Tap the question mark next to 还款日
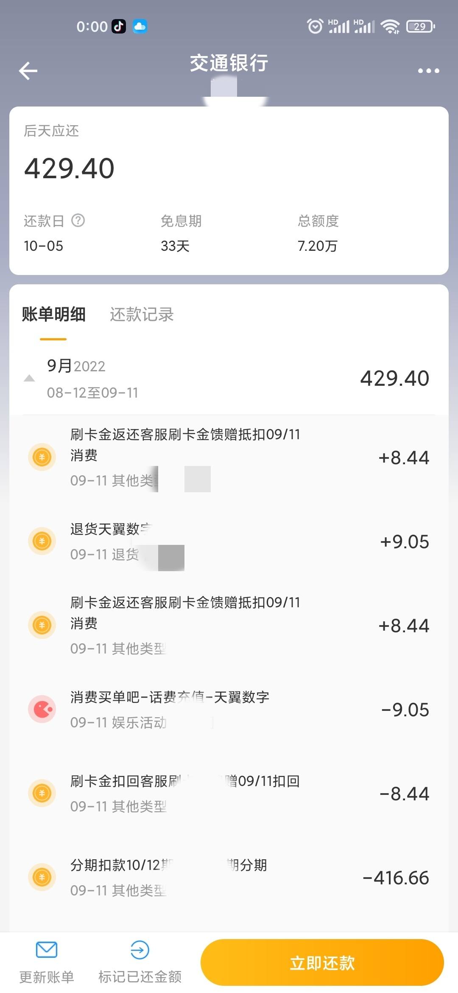 tap(78, 221)
